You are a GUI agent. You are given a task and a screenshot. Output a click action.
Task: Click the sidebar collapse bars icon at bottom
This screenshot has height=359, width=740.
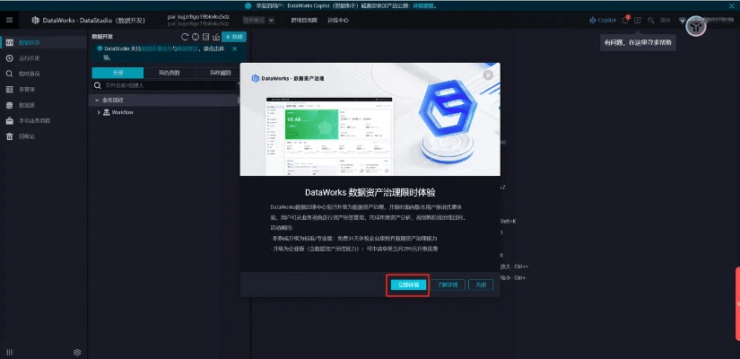point(10,353)
